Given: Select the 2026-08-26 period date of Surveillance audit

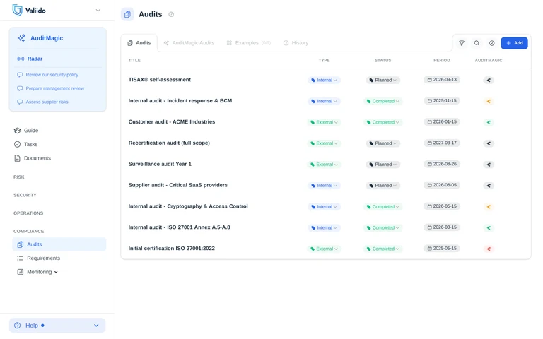Looking at the screenshot, I should click(x=441, y=164).
